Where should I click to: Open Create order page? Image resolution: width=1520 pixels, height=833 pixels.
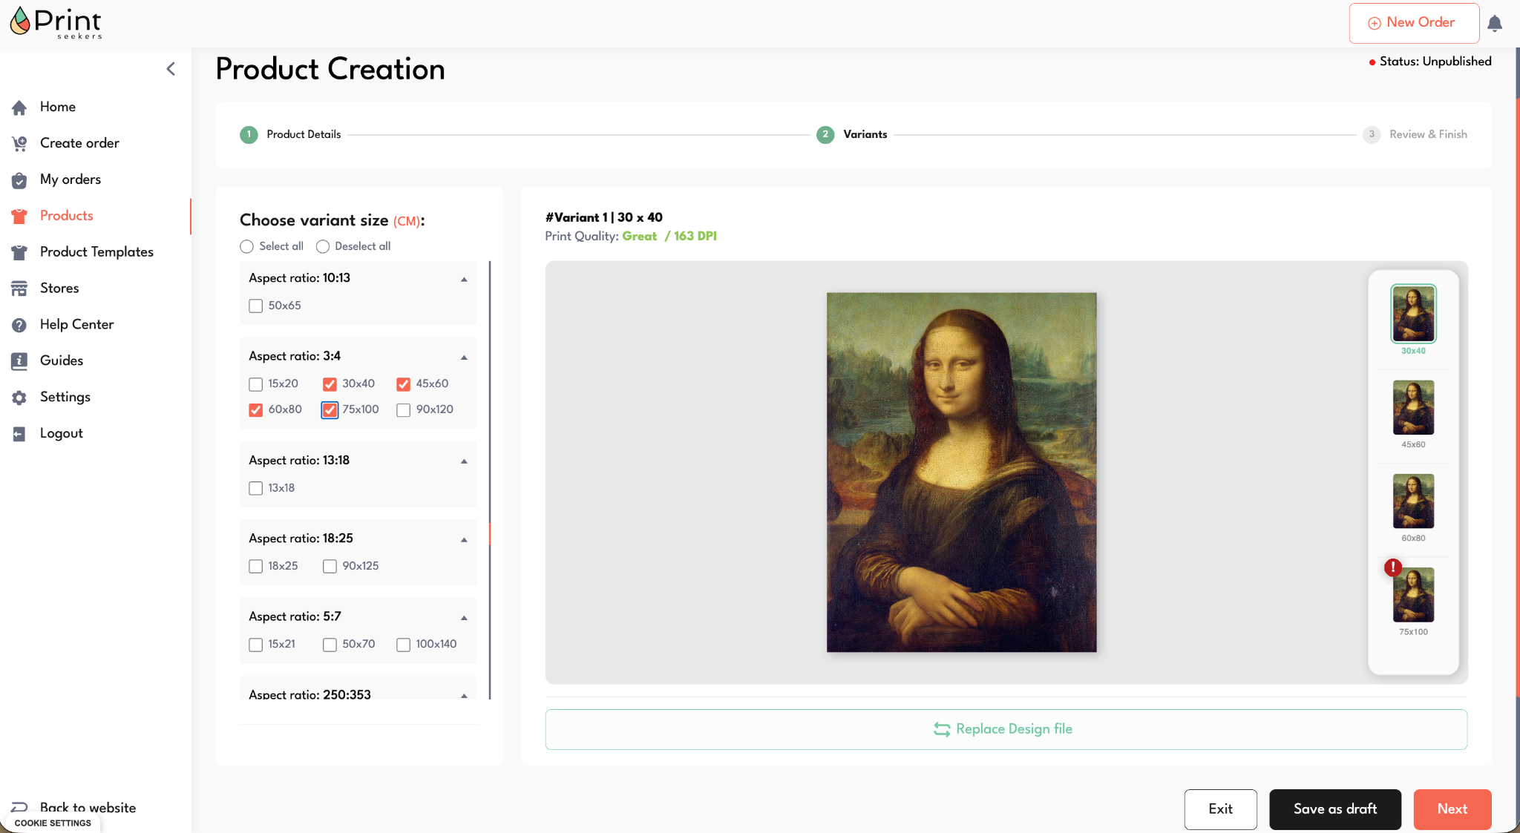pos(79,143)
